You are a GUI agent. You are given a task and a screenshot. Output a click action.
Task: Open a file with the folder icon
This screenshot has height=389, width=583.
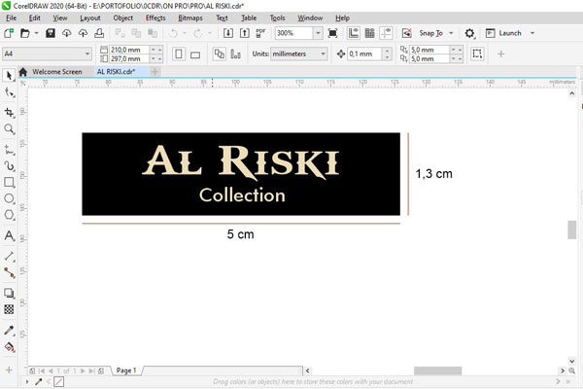point(24,33)
